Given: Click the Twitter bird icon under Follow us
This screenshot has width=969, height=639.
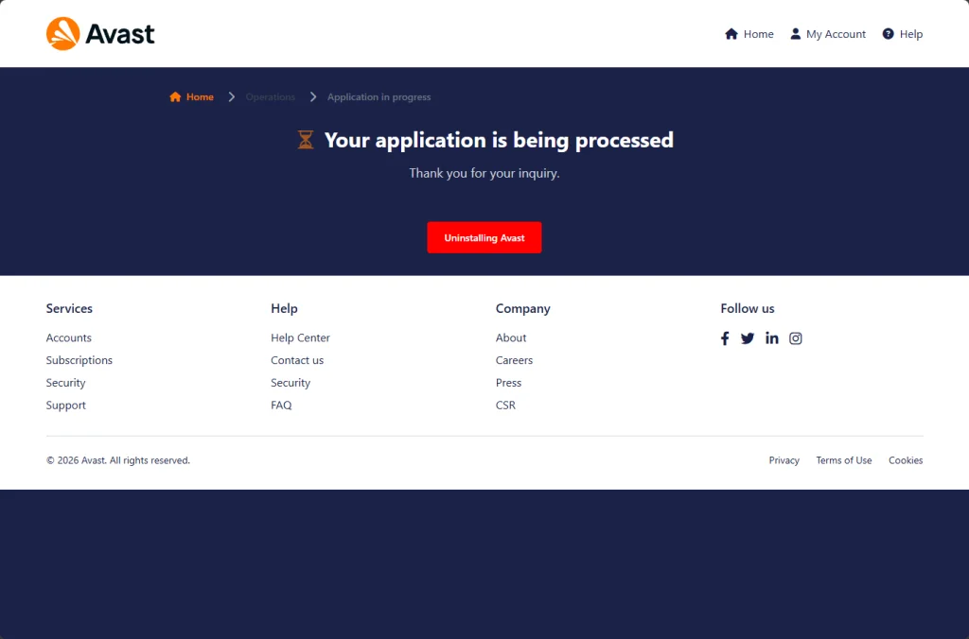Looking at the screenshot, I should click(748, 337).
